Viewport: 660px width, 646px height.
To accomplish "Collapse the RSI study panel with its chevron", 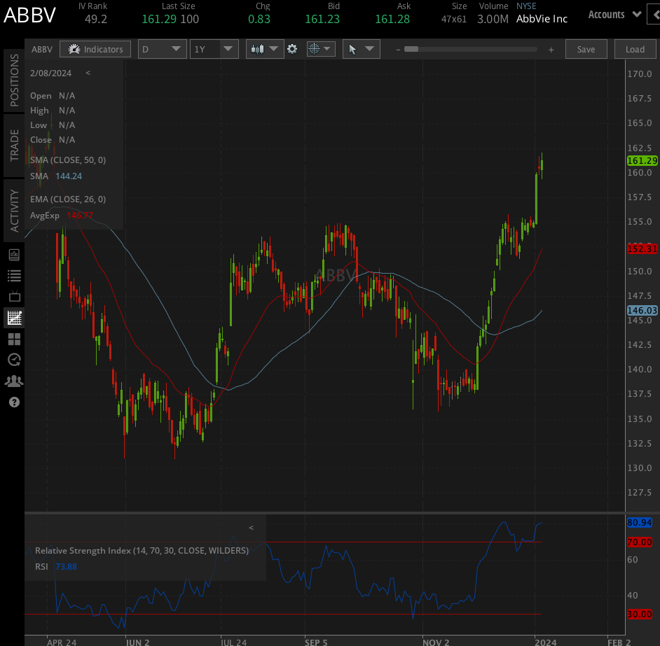I will (251, 527).
